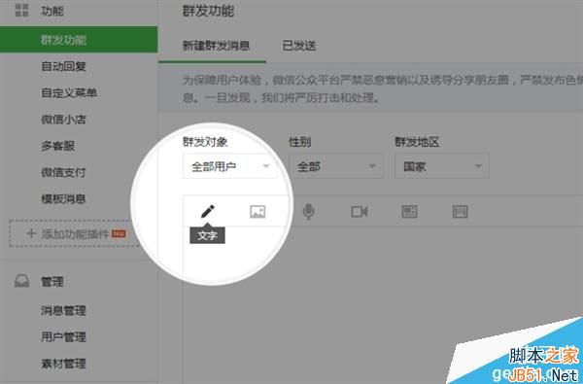Open 消息管理 in sidebar
The width and height of the screenshot is (583, 384).
pos(63,310)
